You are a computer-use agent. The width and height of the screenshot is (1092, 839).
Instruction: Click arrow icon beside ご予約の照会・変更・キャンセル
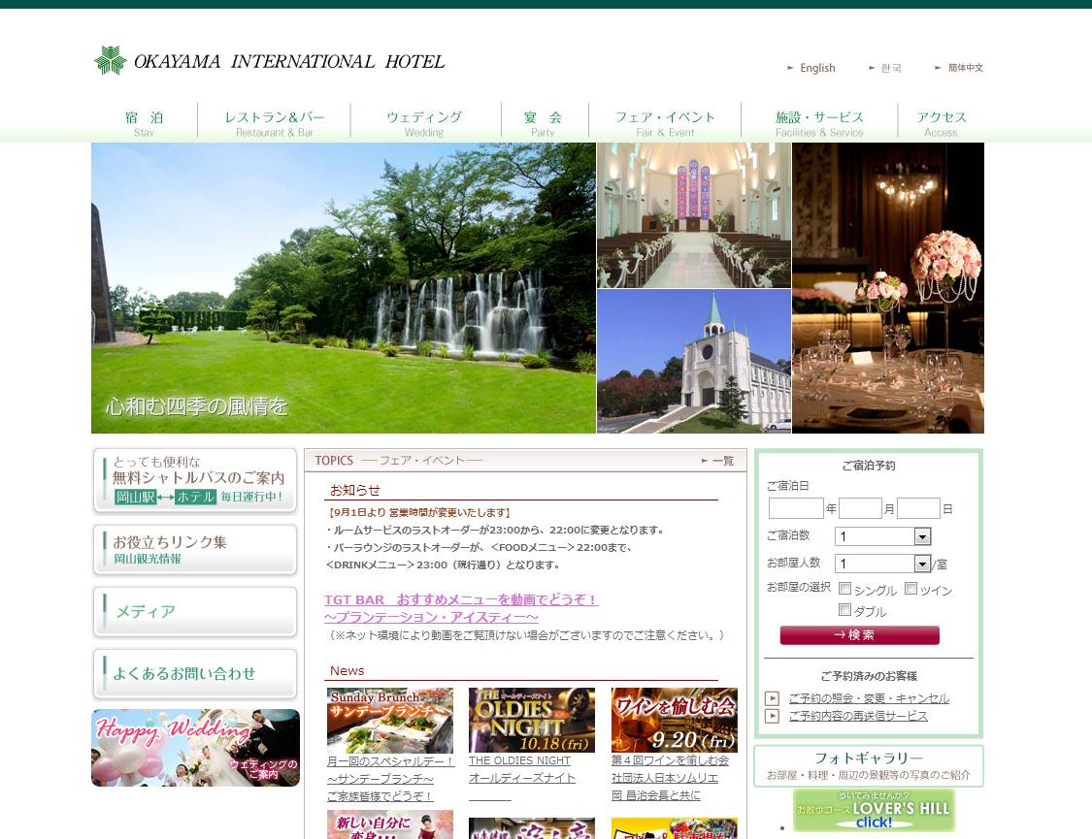coord(772,698)
